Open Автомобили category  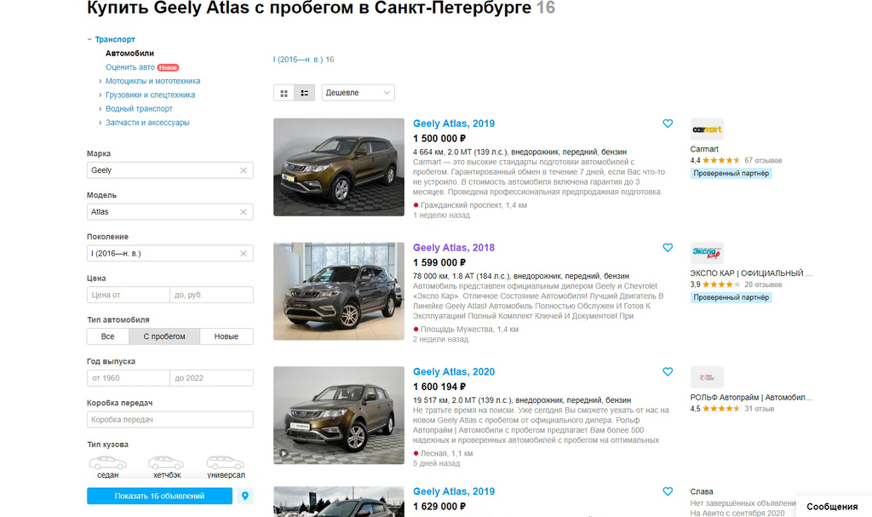(129, 54)
